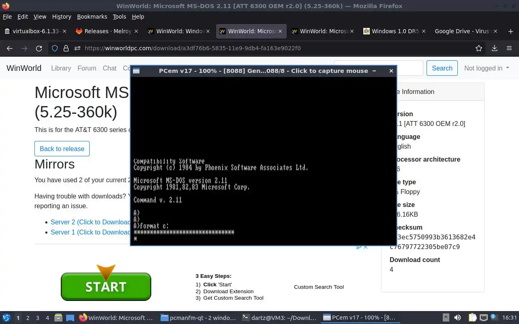Open the Firefox hamburger application menu
Screen dimensions: 519x324
[x=509, y=48]
